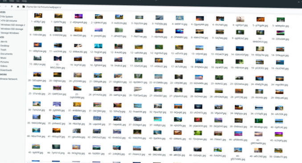Click file name 32 - 50hxZiy.jpg
Viewport: 302px width, 163px height.
pyautogui.click(x=117, y=111)
